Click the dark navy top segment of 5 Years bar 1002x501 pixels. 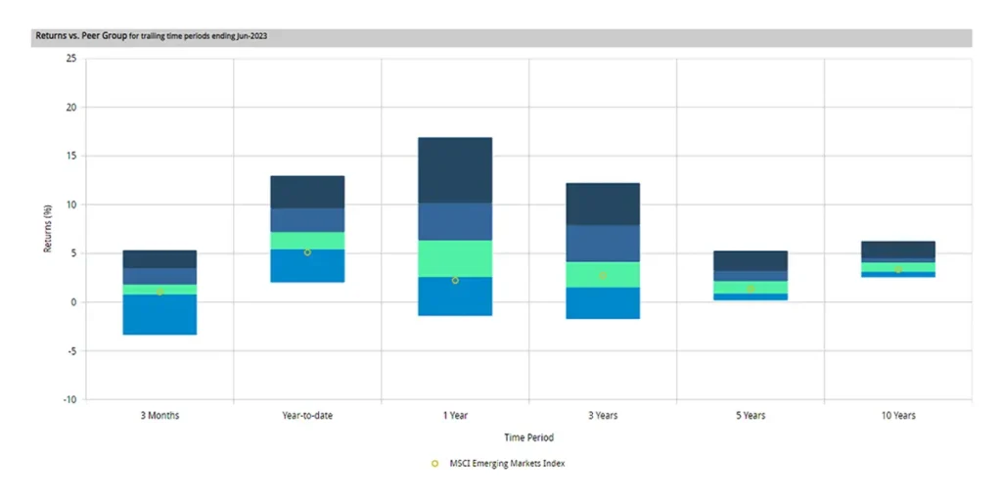751,261
